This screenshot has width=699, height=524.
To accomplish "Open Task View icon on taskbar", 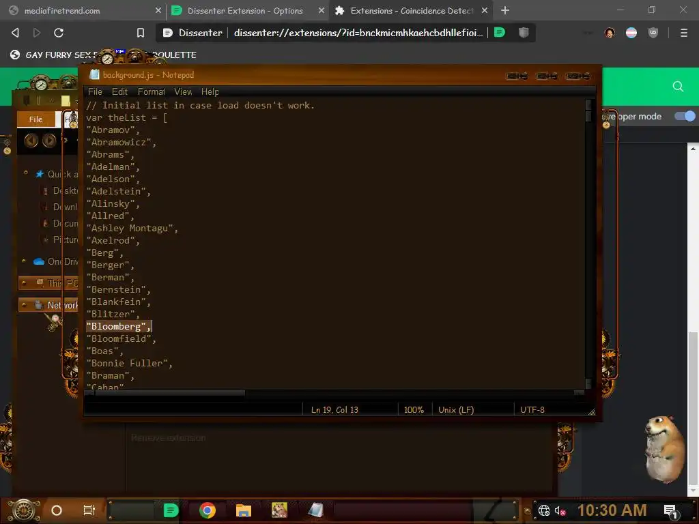I will (89, 510).
